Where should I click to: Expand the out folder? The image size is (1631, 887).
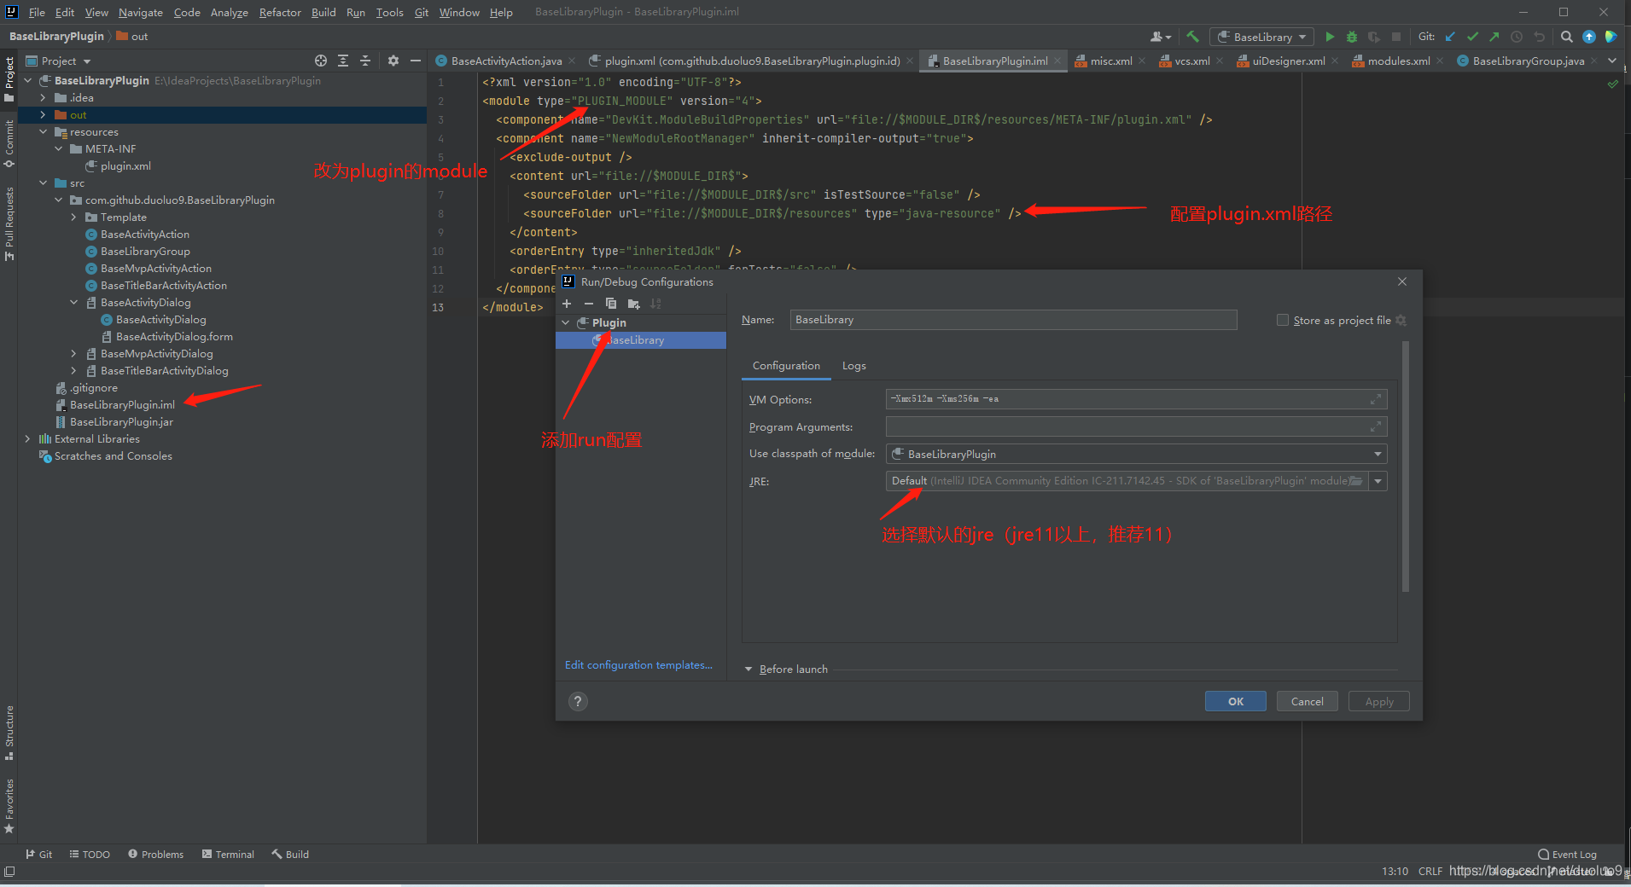coord(44,115)
